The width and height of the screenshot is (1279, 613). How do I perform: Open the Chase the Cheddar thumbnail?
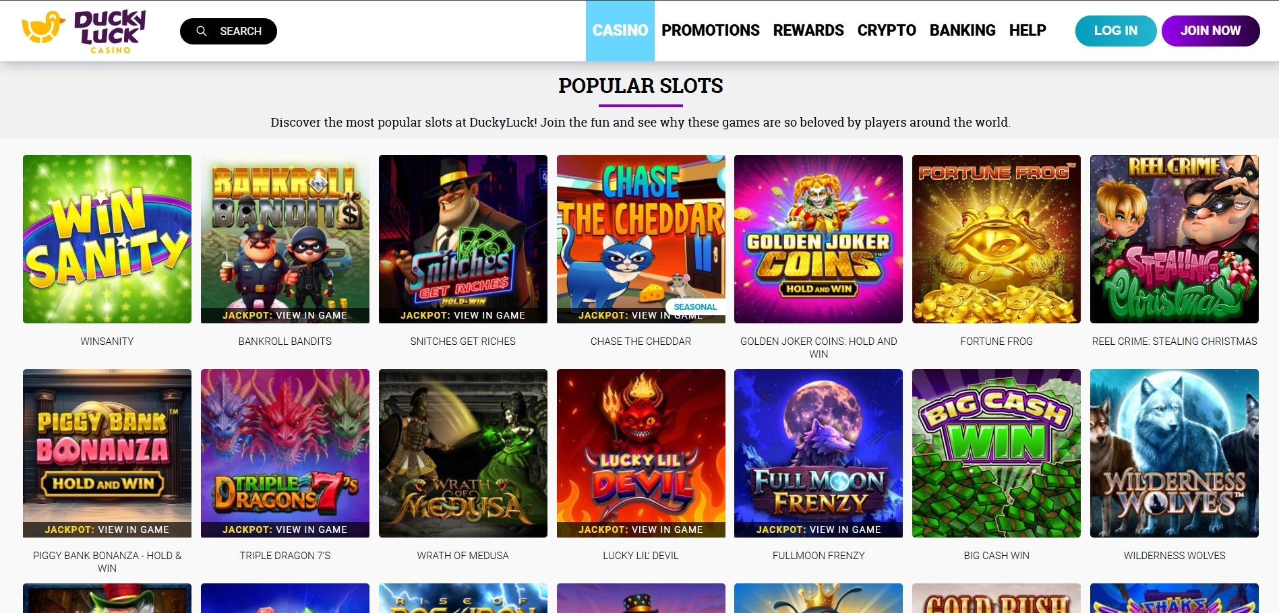click(641, 239)
